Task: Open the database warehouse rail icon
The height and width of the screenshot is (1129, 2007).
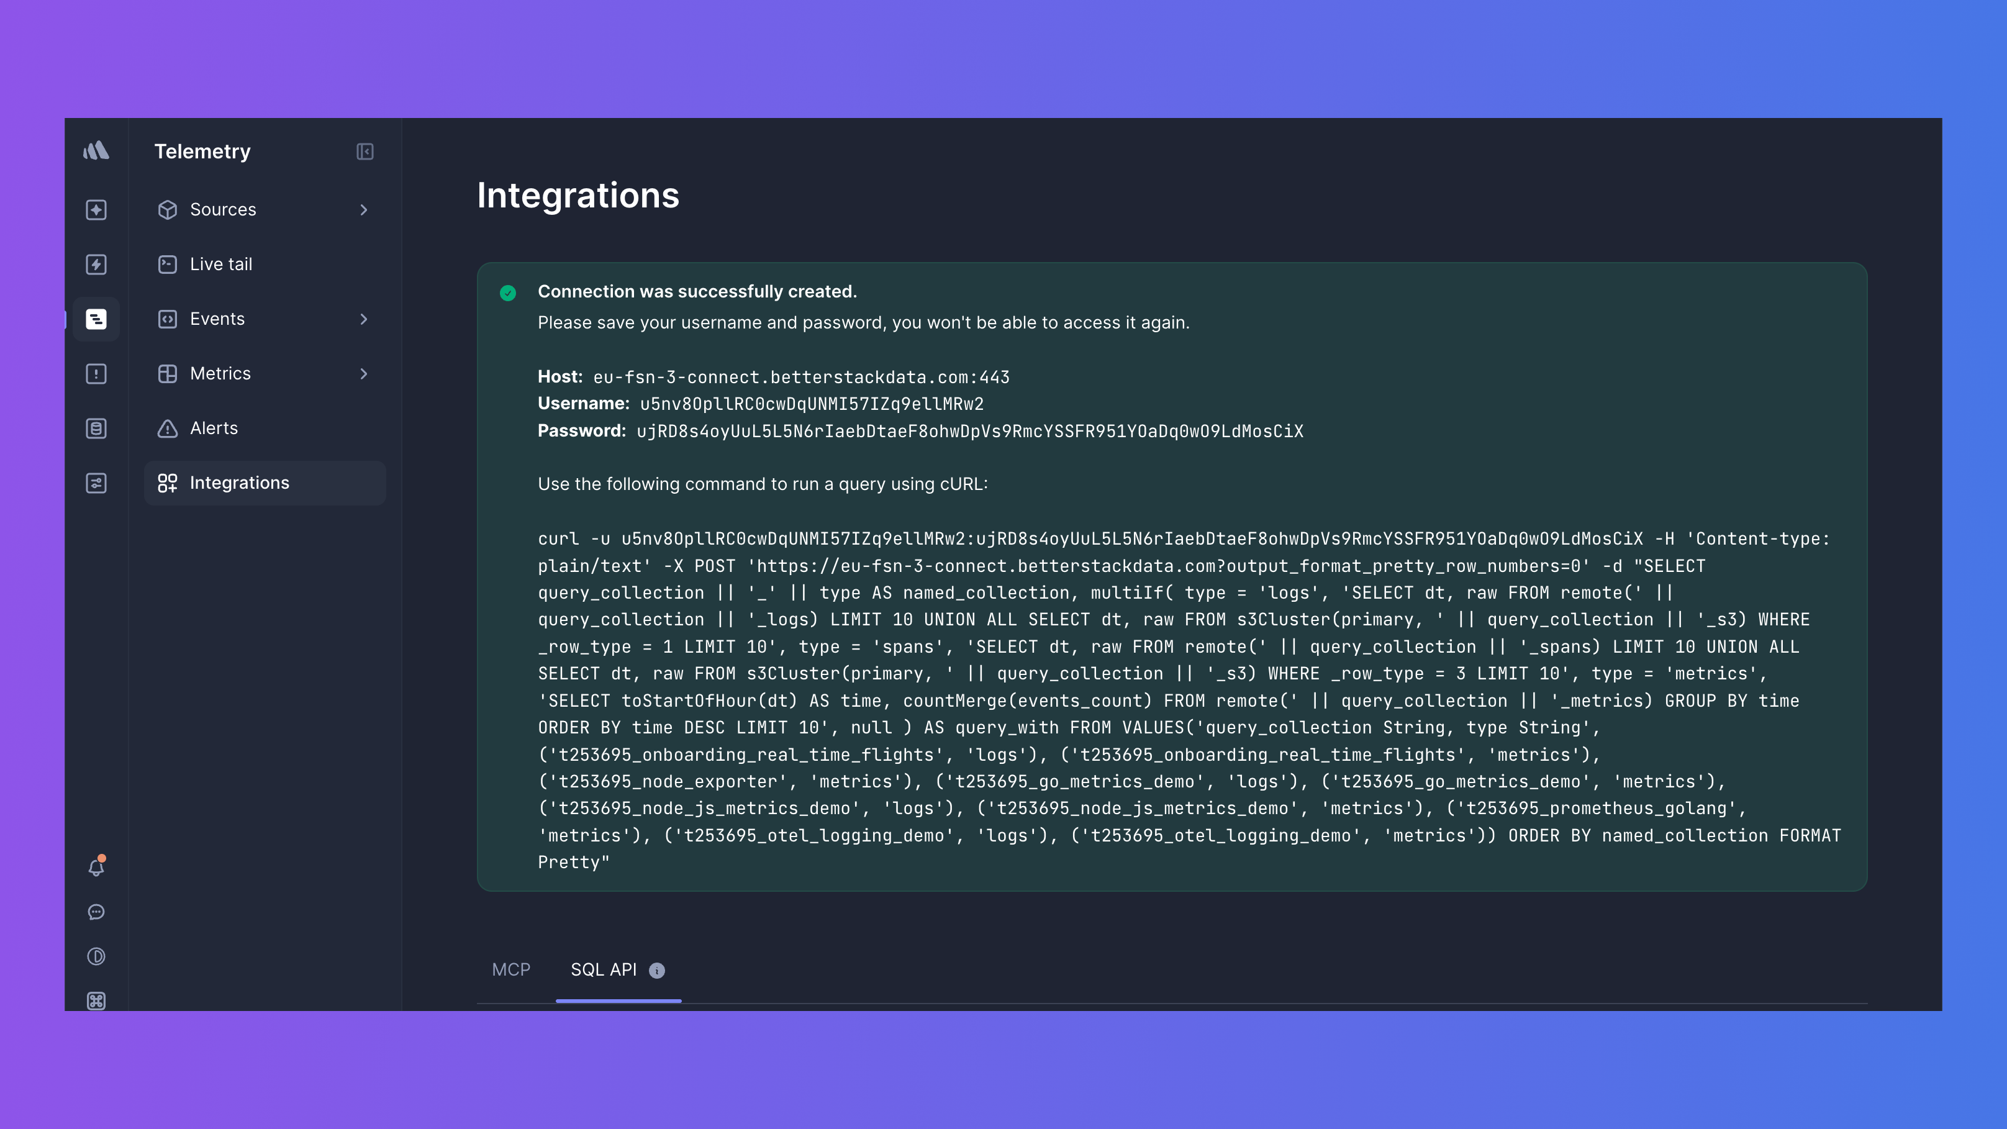Action: point(96,428)
